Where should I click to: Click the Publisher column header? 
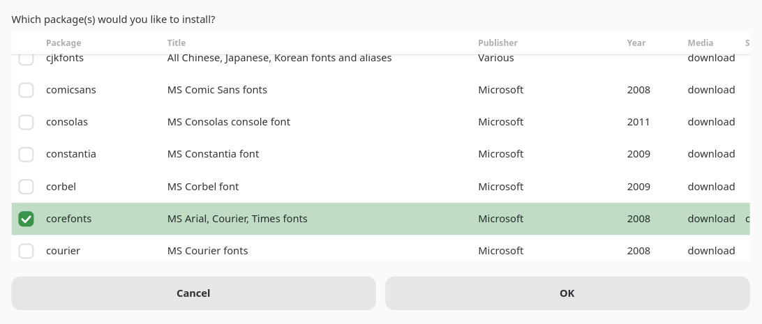coord(498,43)
